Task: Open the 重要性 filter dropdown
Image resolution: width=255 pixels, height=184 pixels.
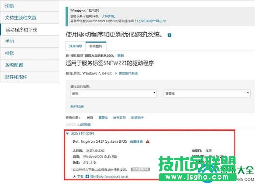Action: click(x=207, y=93)
